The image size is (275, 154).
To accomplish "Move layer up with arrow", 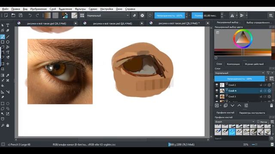I will pos(239,106).
